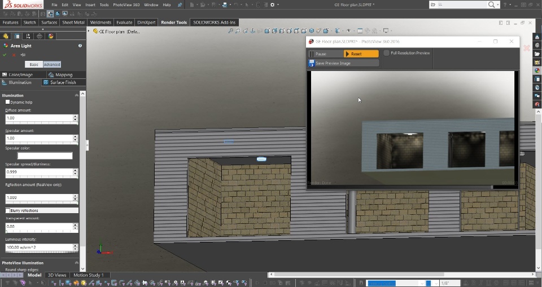Click the Zoom to Fit icon
The image size is (542, 287).
(230, 31)
